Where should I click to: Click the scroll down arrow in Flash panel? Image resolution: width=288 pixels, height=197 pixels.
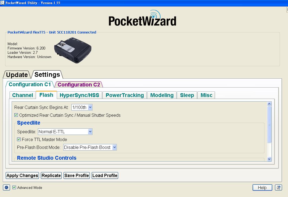click(x=269, y=159)
